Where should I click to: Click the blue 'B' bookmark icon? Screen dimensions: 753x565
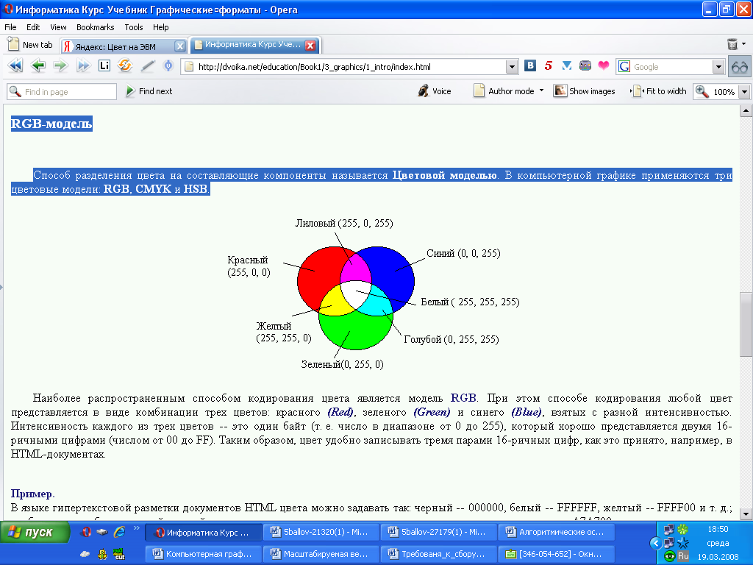(530, 65)
